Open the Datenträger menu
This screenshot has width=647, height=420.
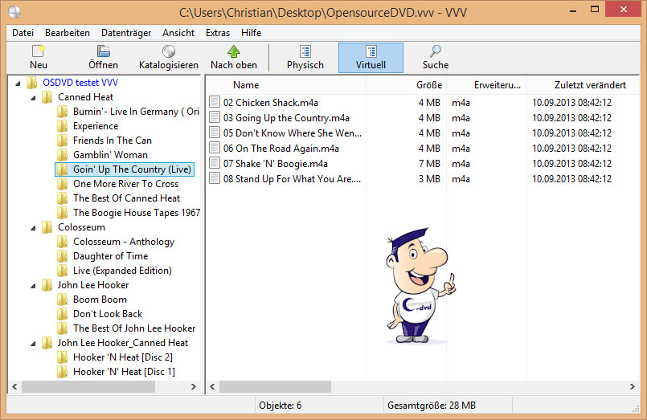click(126, 33)
